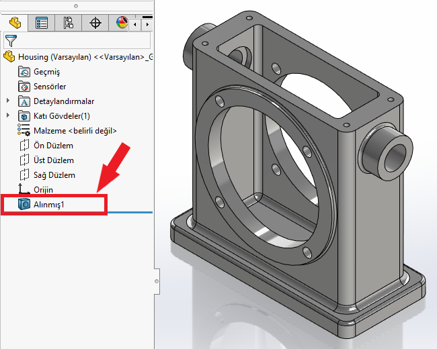Expand the Detaylandırmalar folder

pyautogui.click(x=8, y=101)
